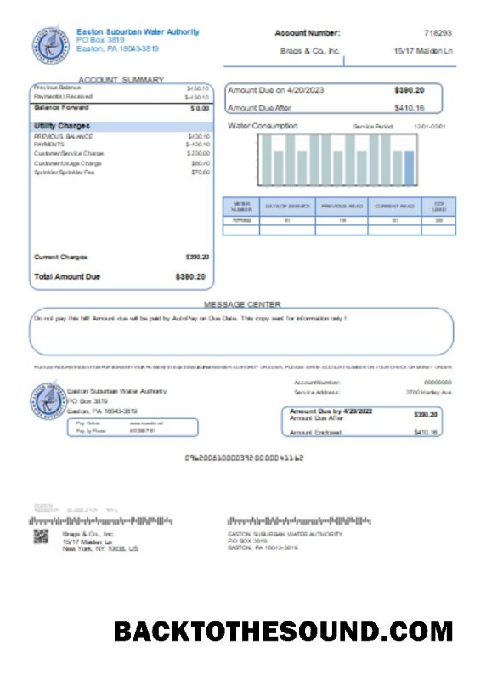Click the highlighted blue bar in the consumption chart

[409, 167]
